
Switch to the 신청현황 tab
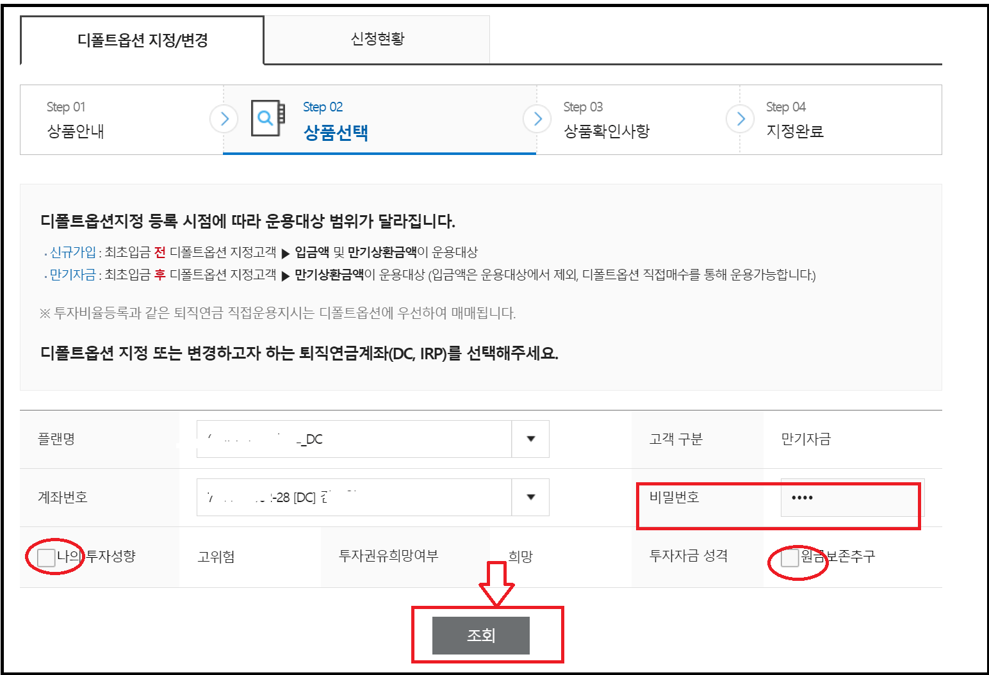377,39
